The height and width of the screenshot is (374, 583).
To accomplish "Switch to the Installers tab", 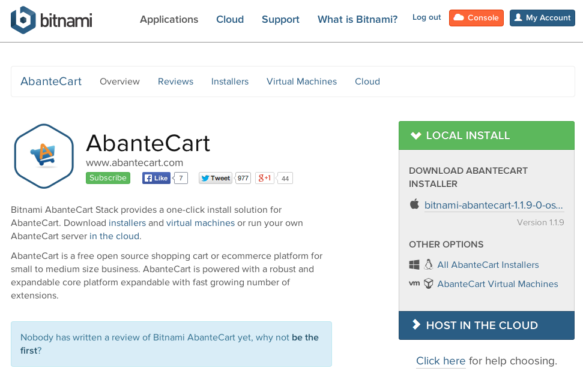I will coord(230,82).
